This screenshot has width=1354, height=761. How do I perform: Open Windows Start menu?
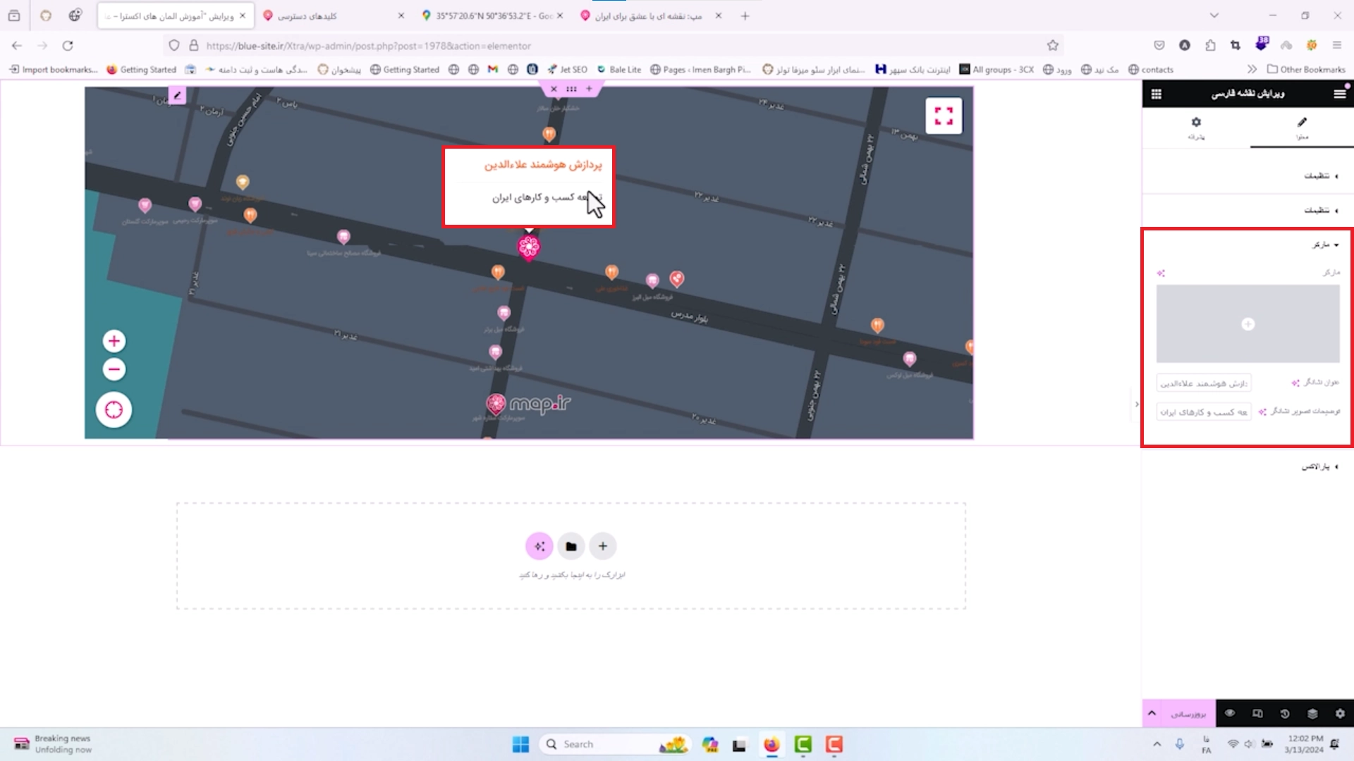point(520,744)
